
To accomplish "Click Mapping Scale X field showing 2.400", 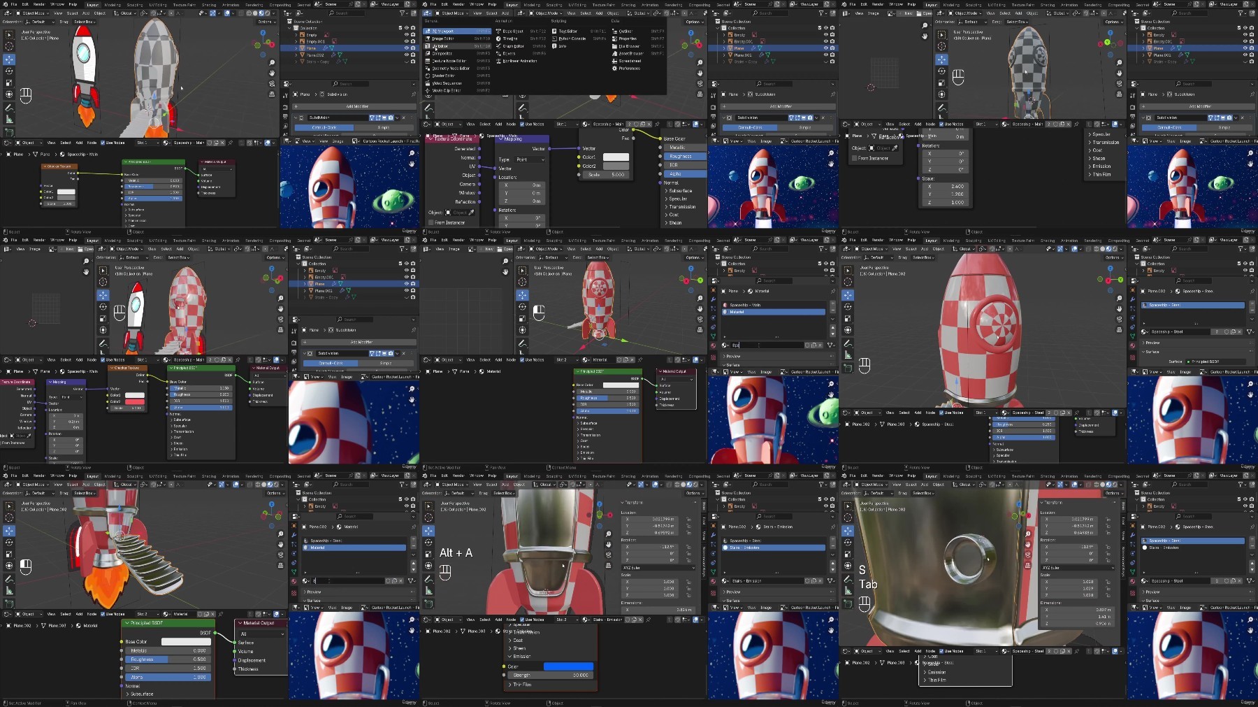I will click(x=945, y=187).
